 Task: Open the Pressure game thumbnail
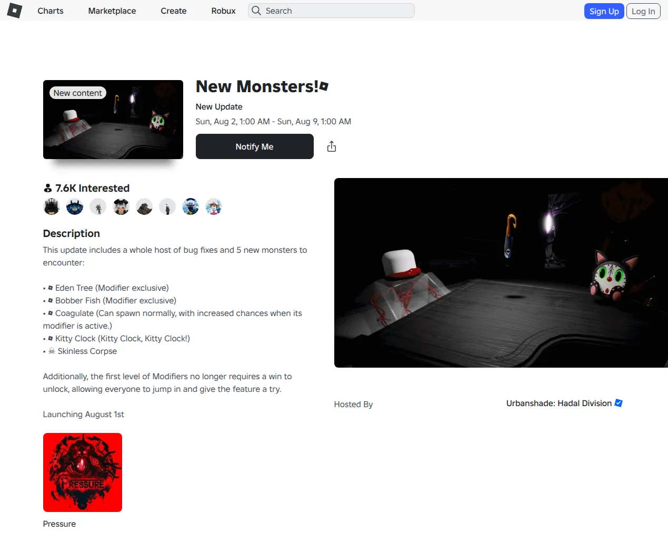tap(83, 472)
